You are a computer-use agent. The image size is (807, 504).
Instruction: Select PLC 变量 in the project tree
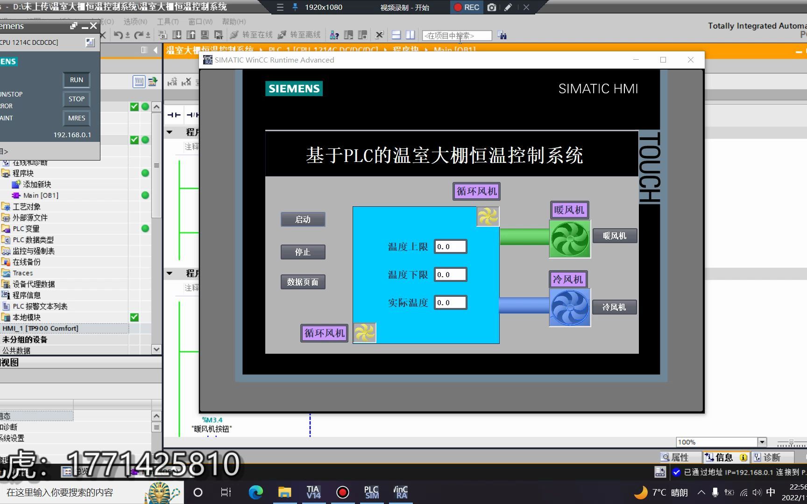[26, 229]
